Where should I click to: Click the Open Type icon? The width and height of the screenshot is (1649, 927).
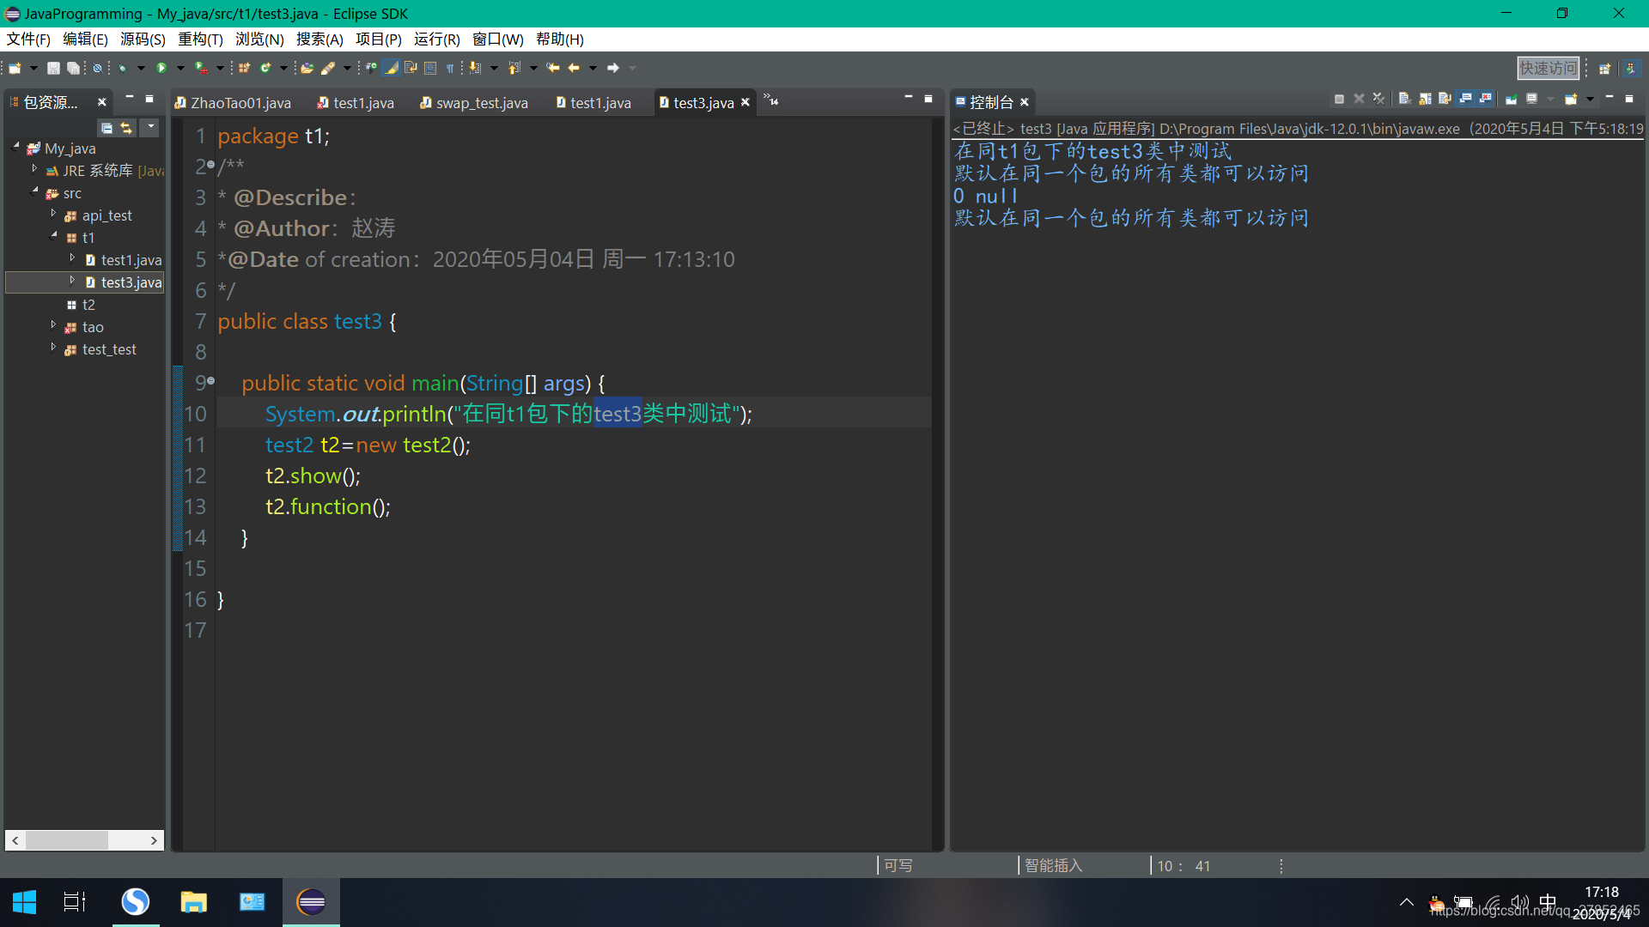[x=307, y=68]
